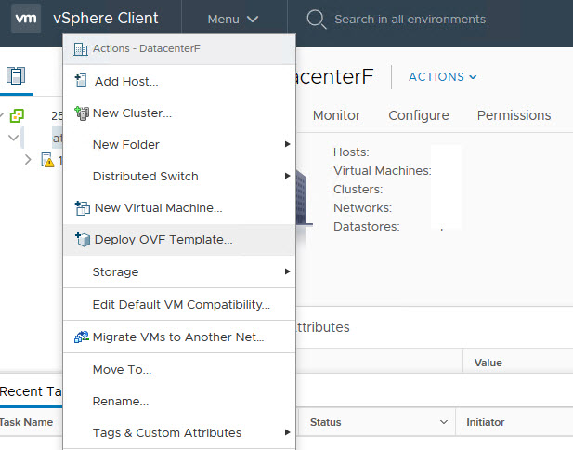Click the Deploy OVF Template icon

click(x=81, y=240)
